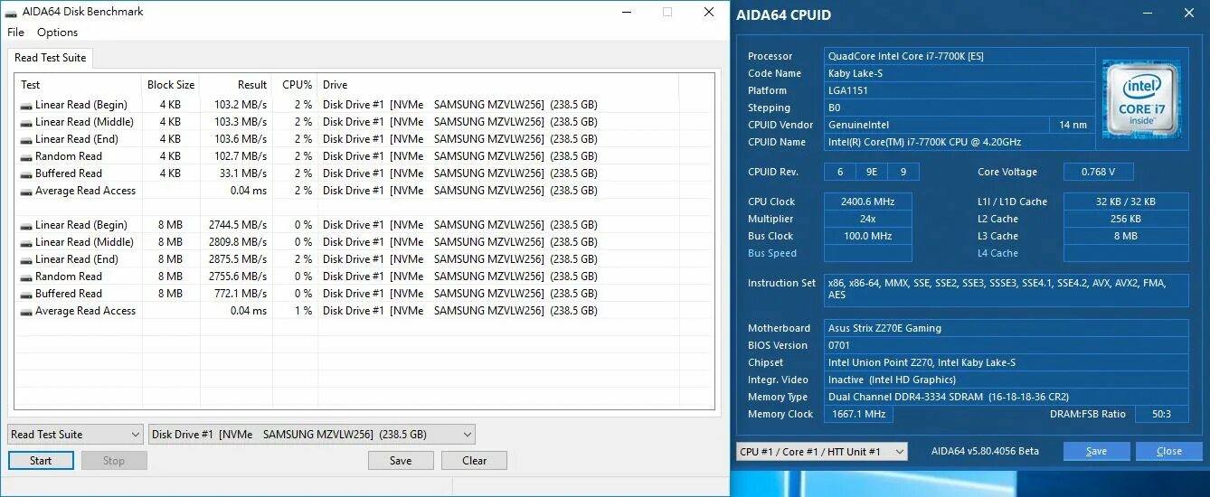The width and height of the screenshot is (1210, 497).
Task: Click the disabled Stop button
Action: click(x=114, y=461)
